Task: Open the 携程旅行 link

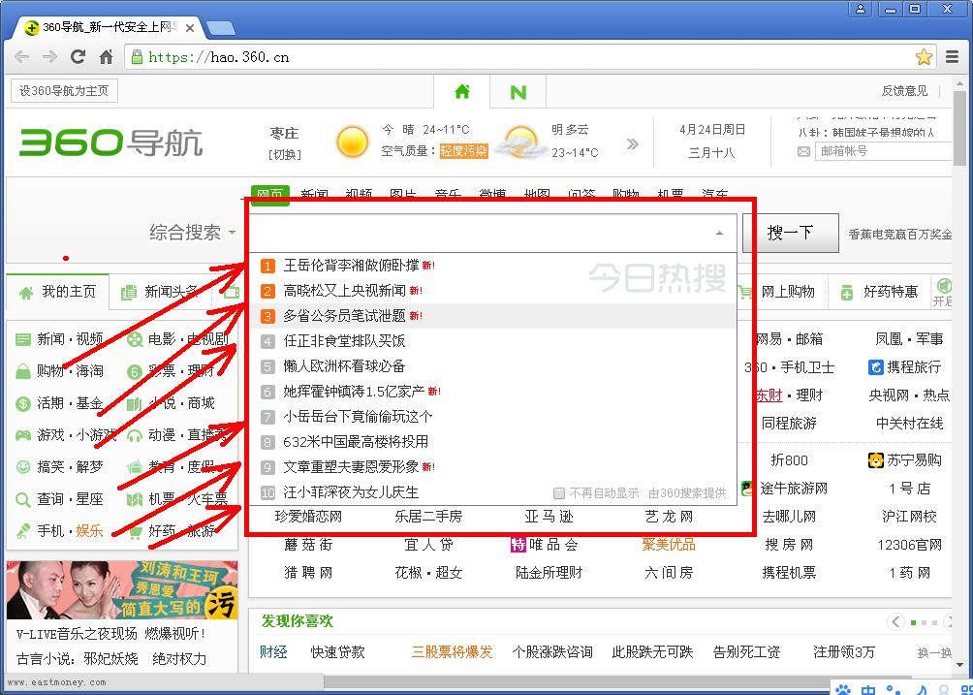Action: pos(914,367)
